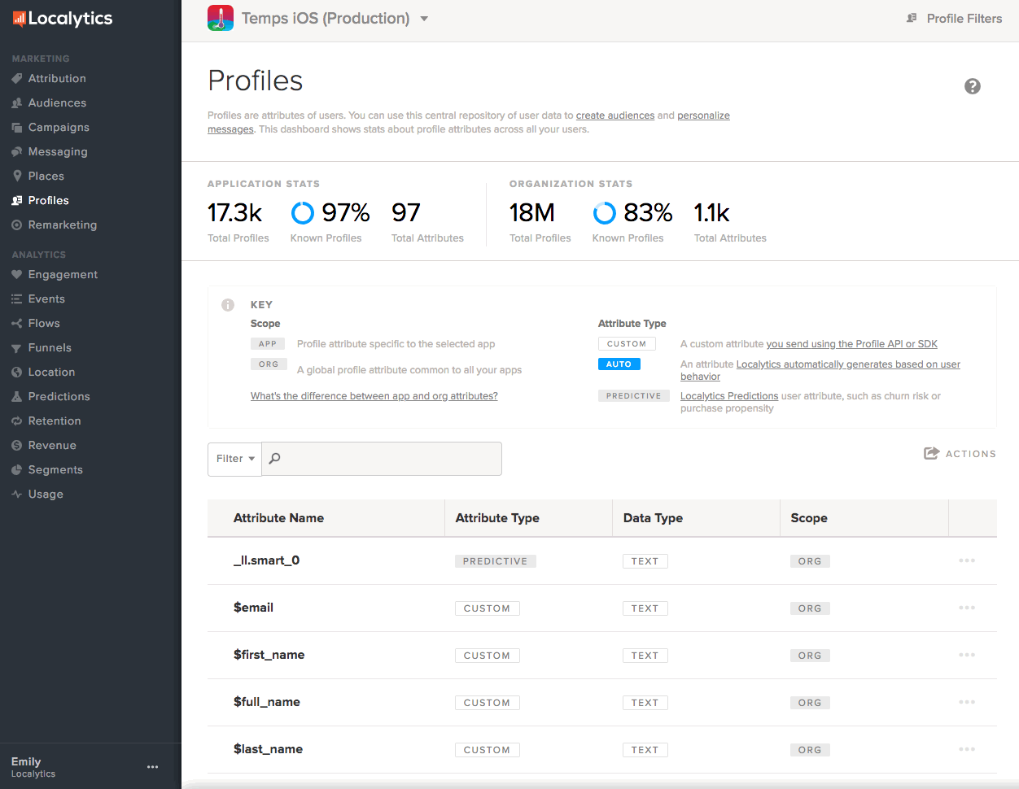Click the Key info icon
Screen dimensions: 1019x789
tap(228, 305)
